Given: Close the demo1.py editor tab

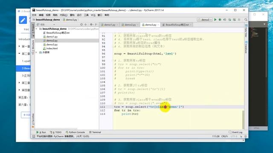Looking at the screenshot, I should 117,25.
